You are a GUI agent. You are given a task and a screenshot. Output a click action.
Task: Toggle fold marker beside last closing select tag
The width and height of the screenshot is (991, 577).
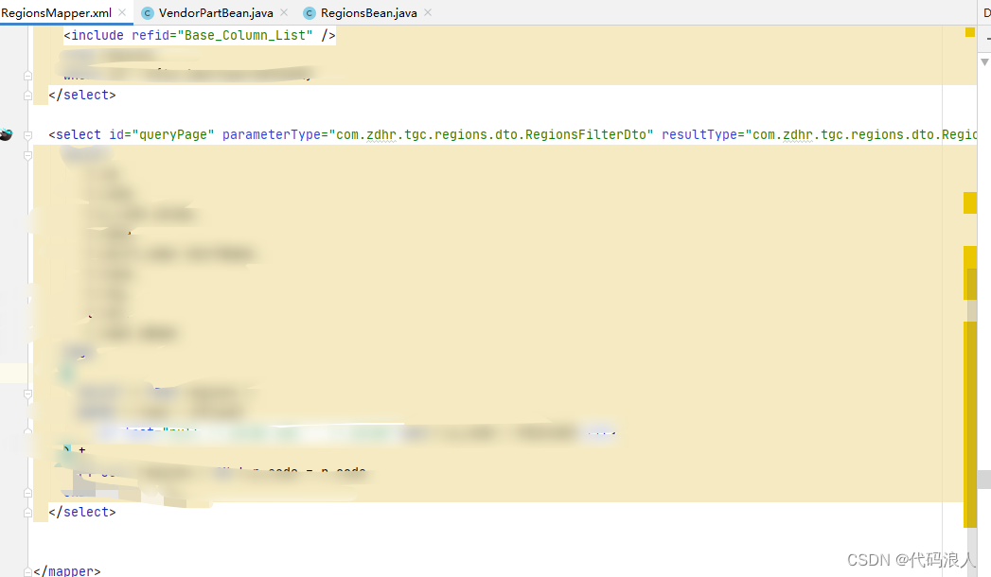(27, 513)
